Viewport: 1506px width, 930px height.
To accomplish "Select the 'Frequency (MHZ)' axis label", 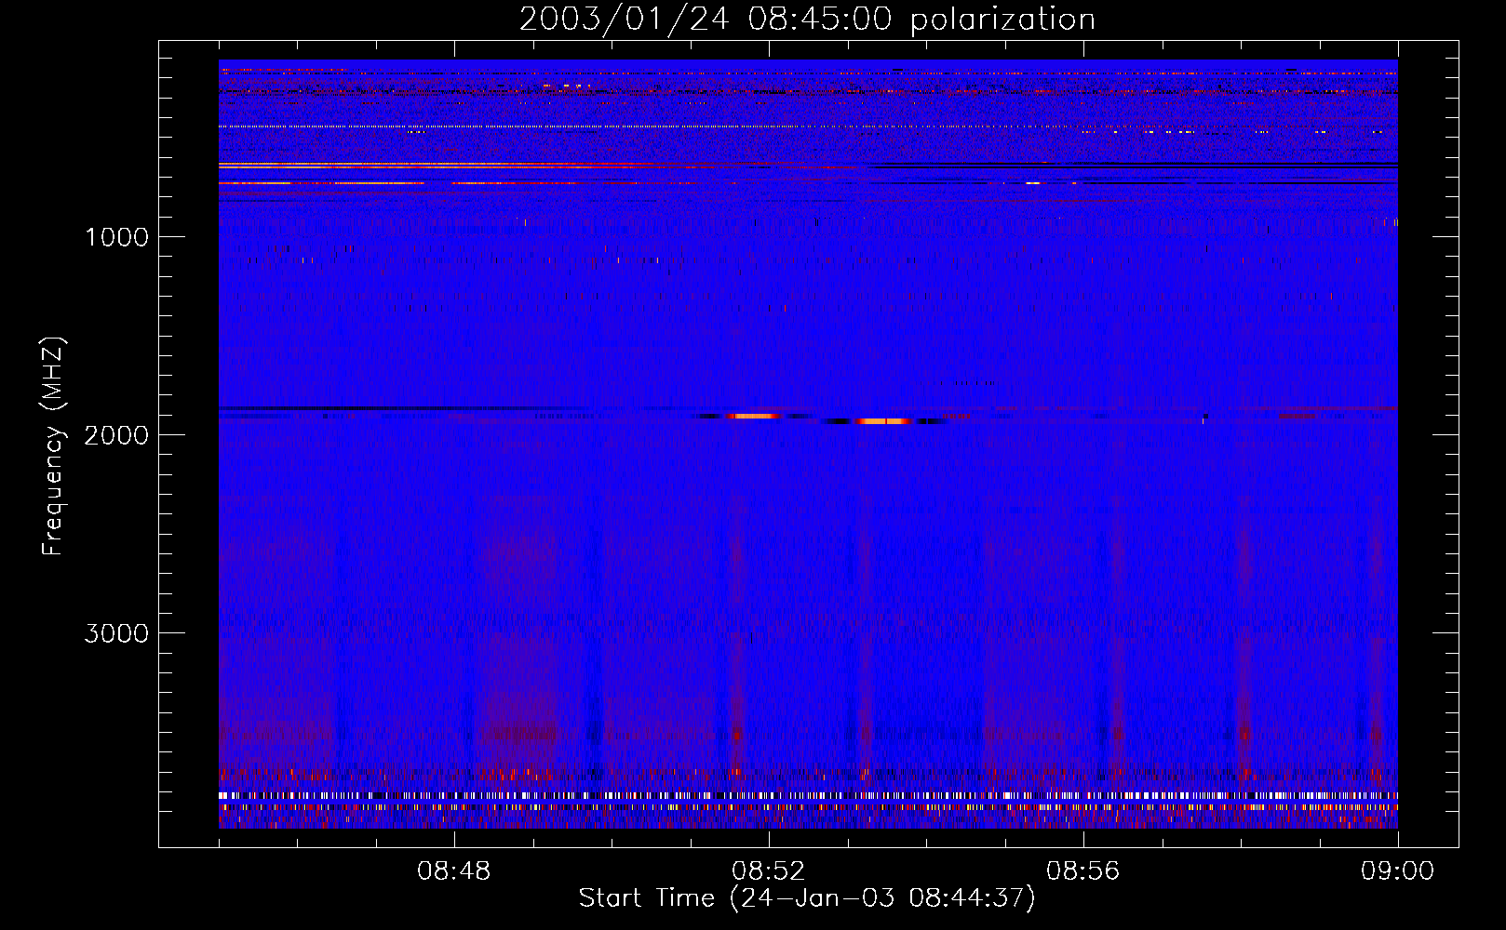I will pos(53,445).
